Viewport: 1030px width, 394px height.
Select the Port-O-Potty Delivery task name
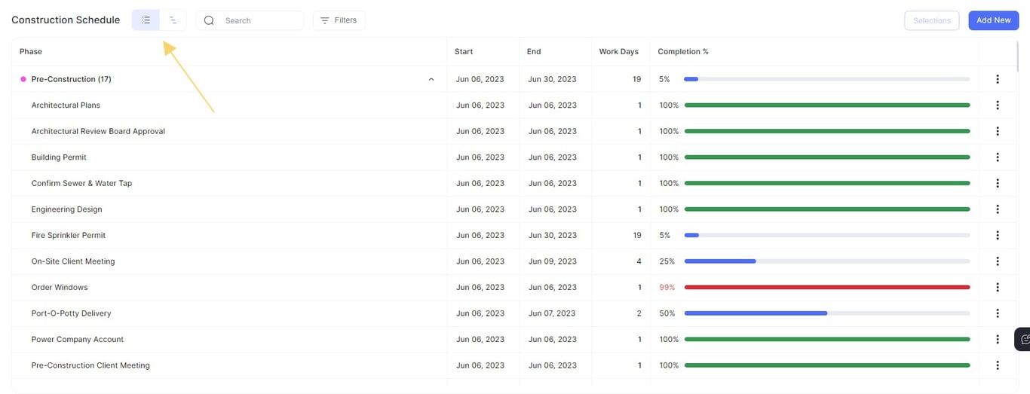[x=71, y=313]
